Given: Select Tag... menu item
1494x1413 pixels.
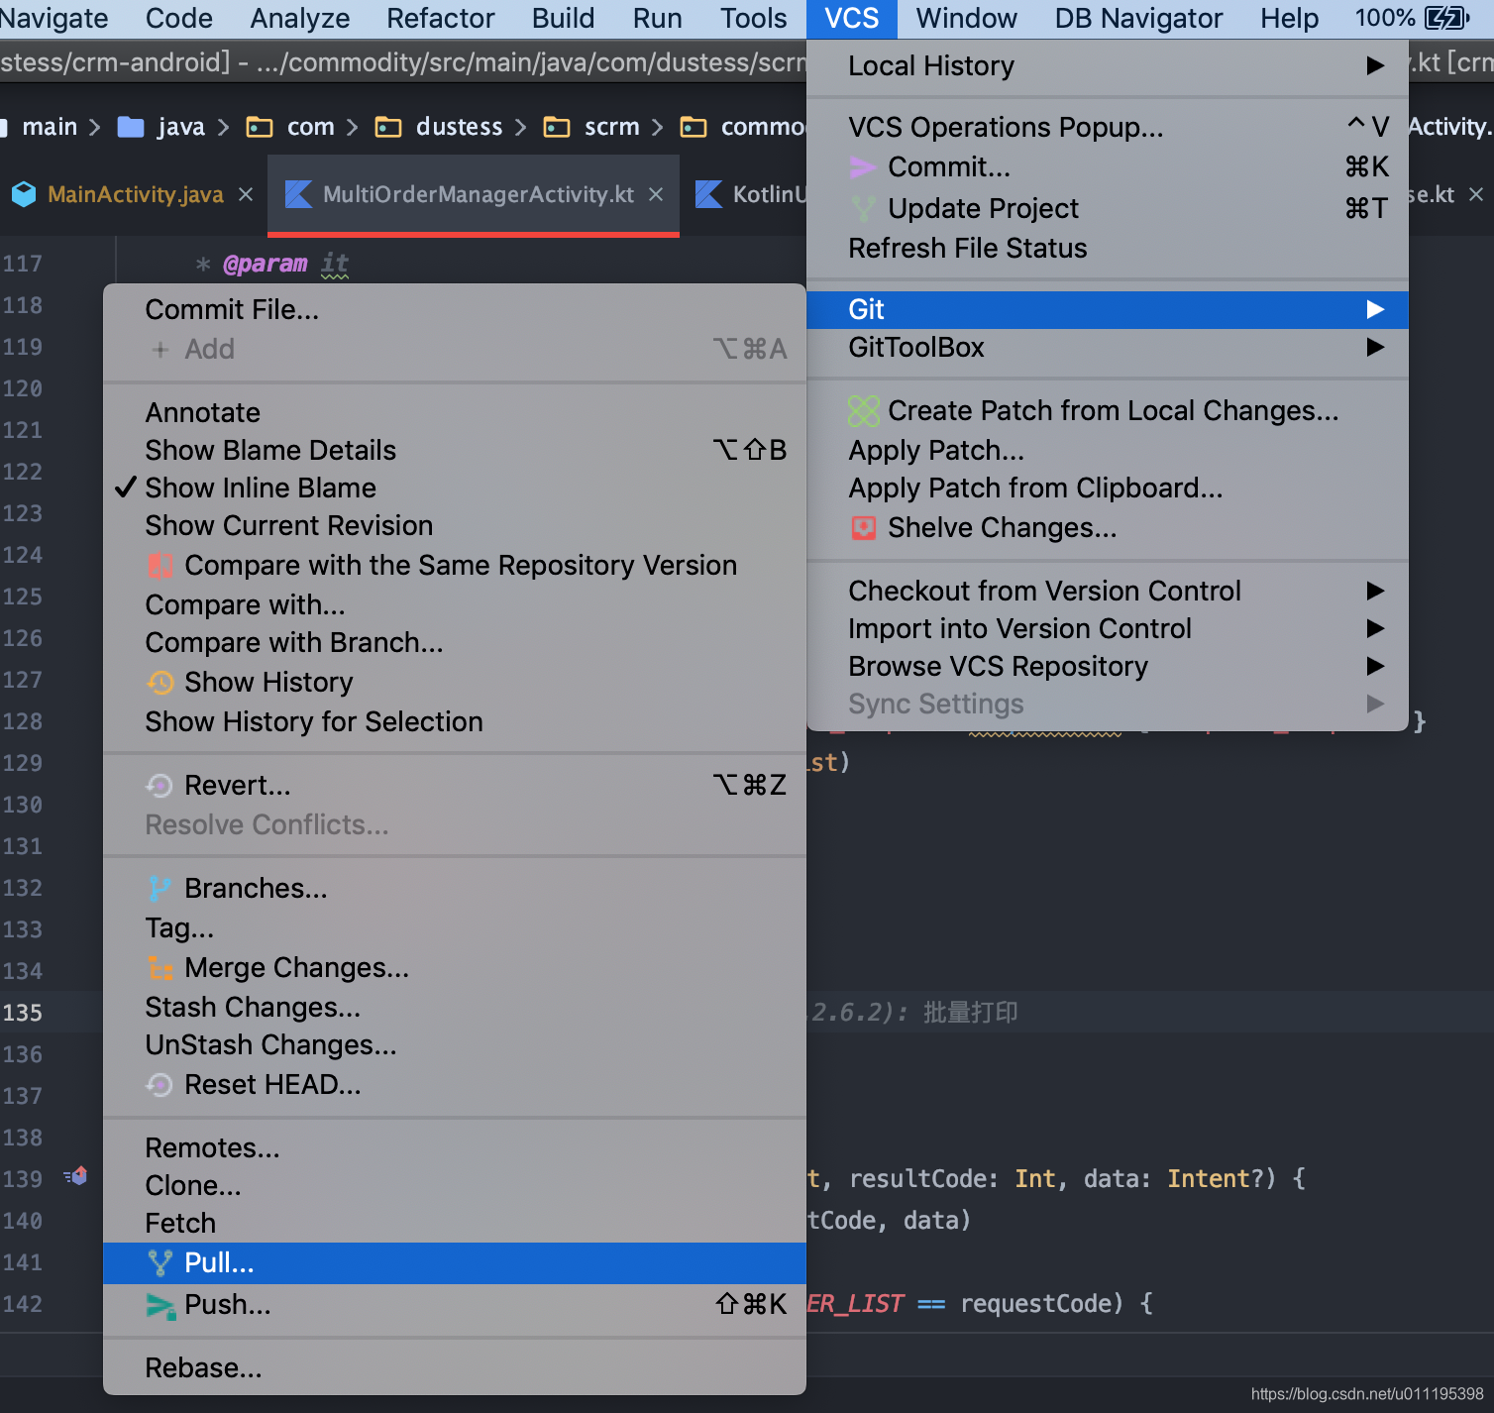Looking at the screenshot, I should point(454,927).
